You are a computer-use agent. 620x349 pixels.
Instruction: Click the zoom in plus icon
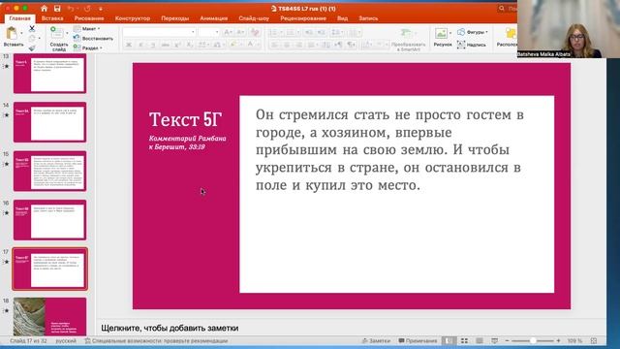pos(558,340)
